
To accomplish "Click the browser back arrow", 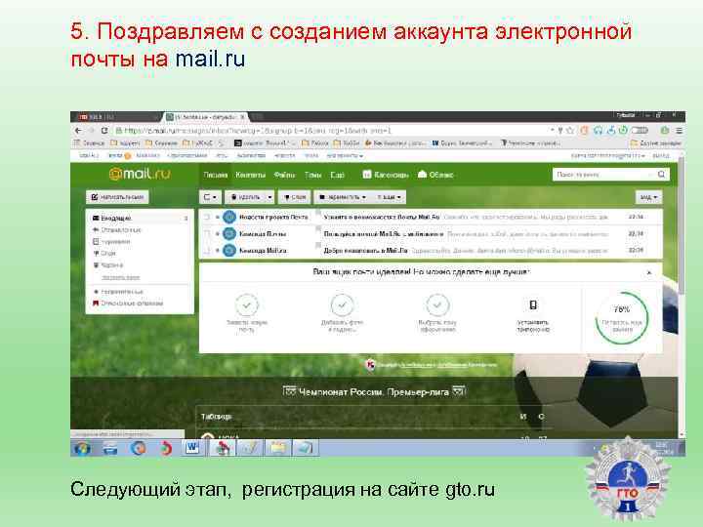I will (79, 131).
